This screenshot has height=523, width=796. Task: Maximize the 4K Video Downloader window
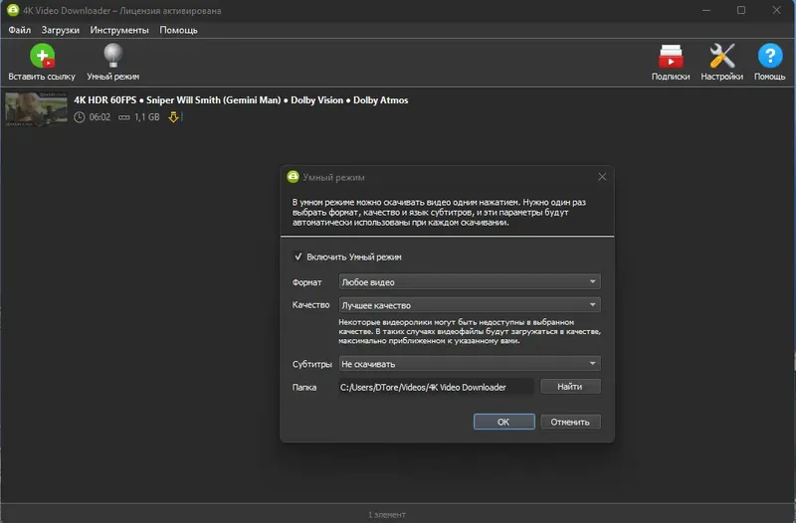(741, 10)
